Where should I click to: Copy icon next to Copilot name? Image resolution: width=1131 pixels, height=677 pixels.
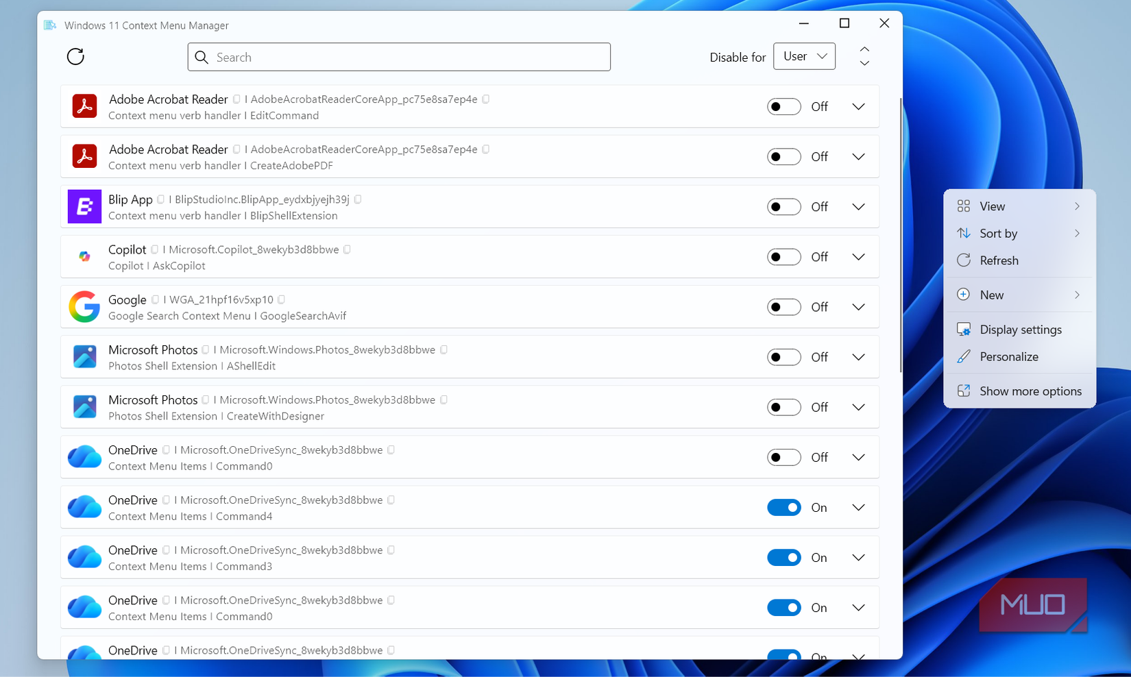click(154, 249)
